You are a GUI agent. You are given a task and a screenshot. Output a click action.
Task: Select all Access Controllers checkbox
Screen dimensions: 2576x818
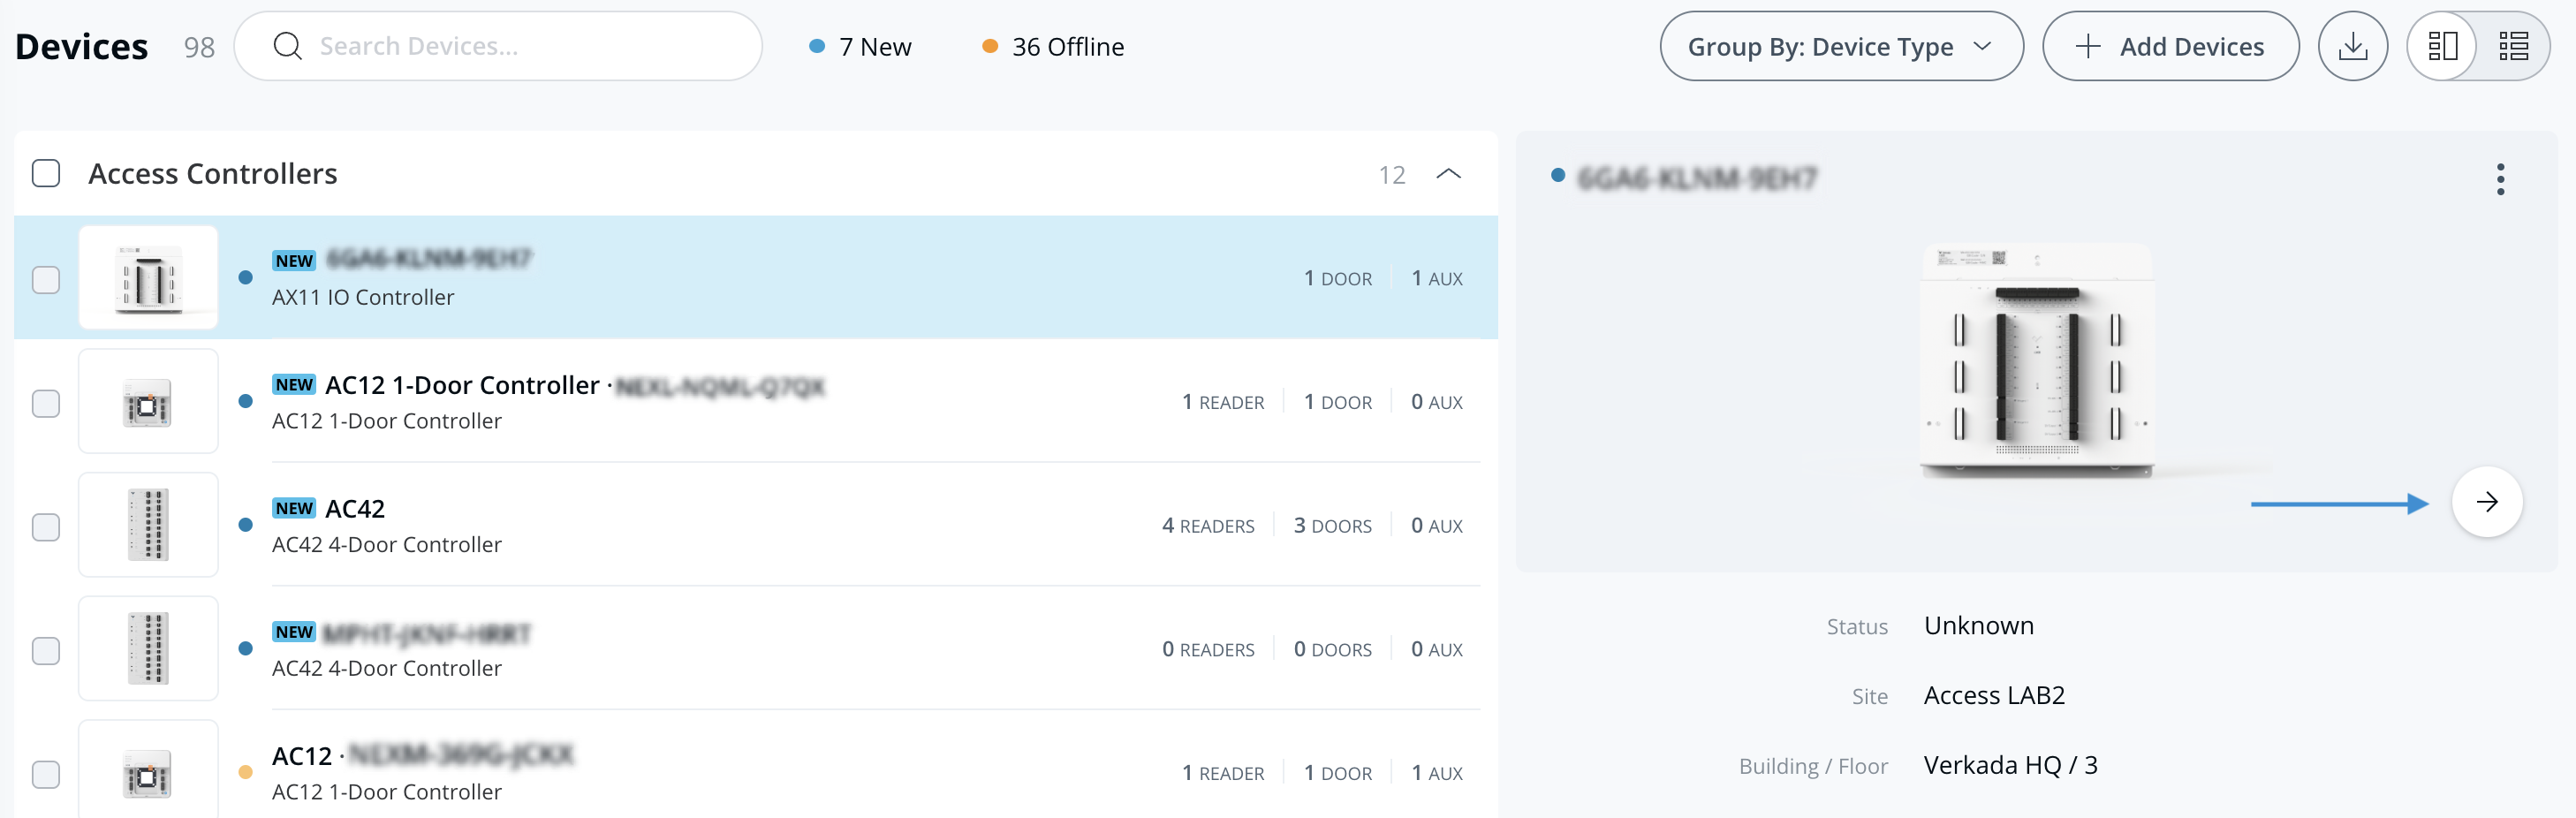(46, 173)
